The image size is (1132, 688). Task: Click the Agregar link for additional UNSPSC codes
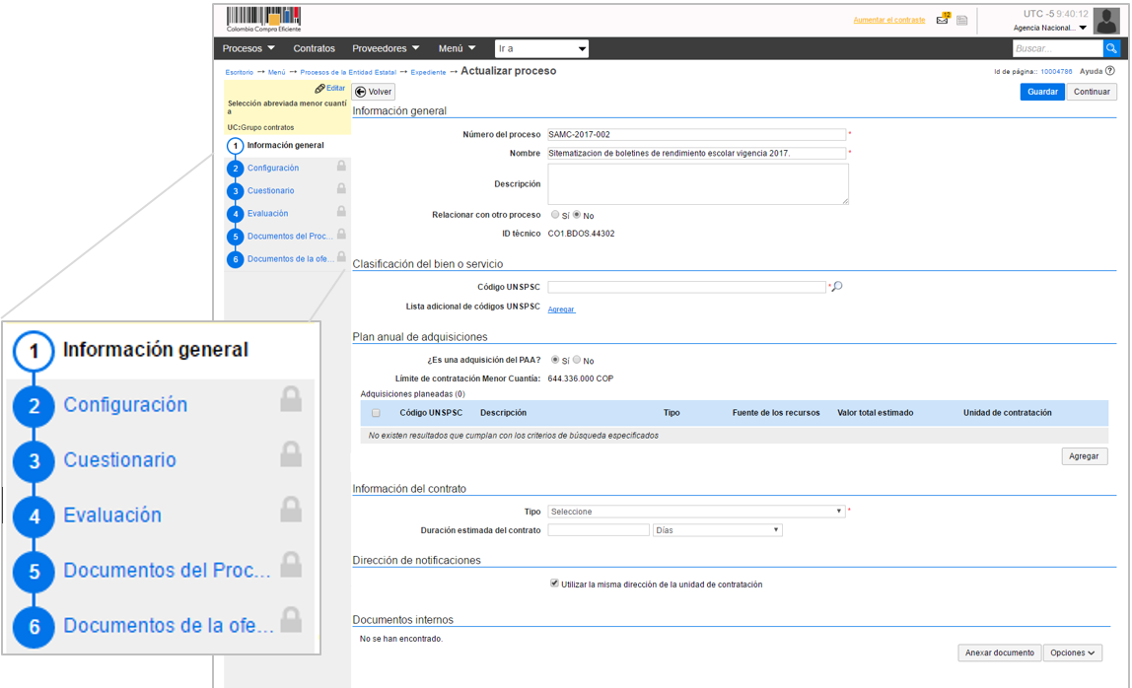coord(561,309)
